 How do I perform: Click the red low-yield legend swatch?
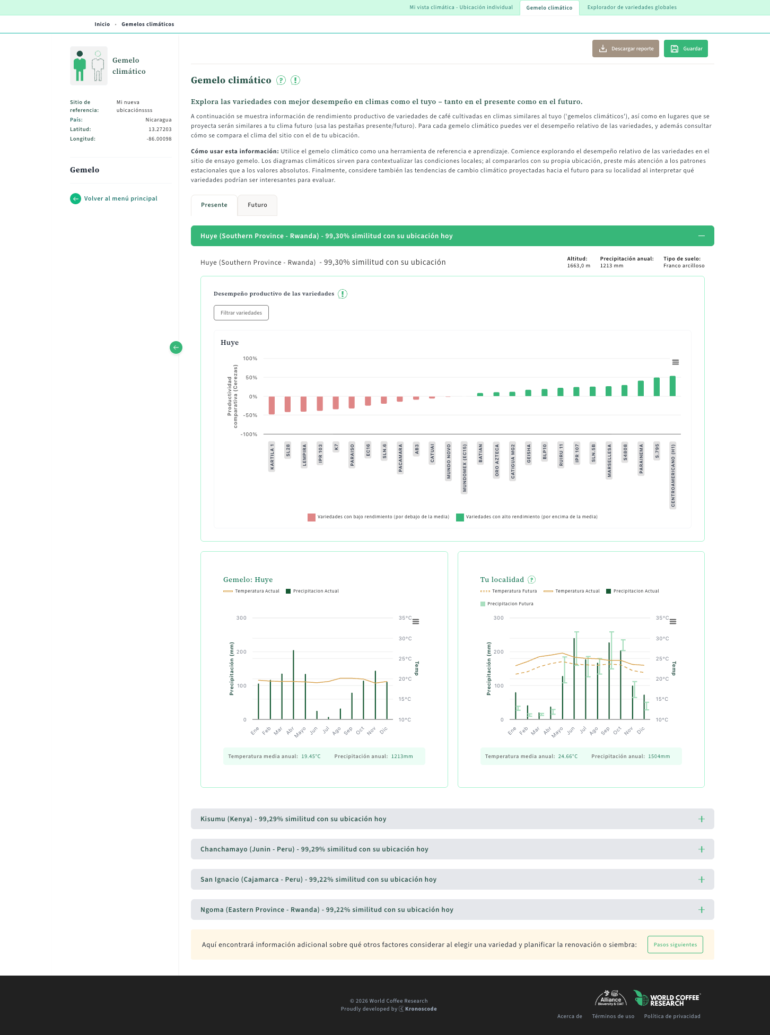tap(311, 517)
